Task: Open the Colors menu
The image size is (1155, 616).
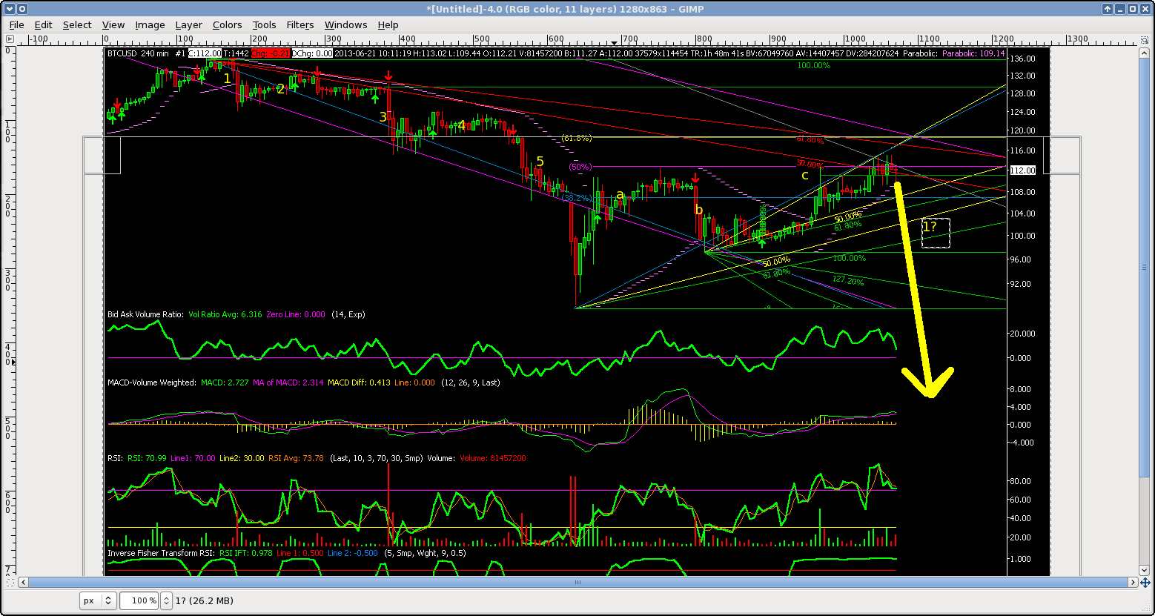Action: pos(227,24)
